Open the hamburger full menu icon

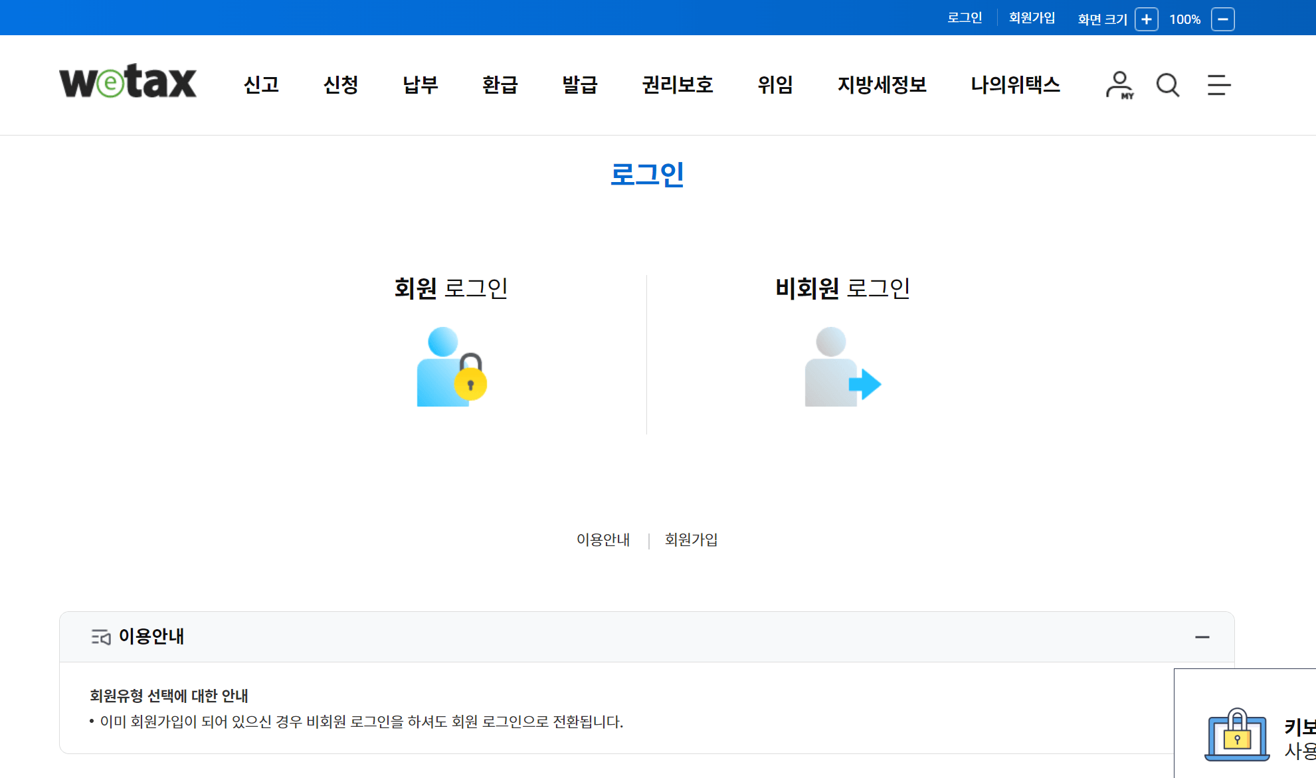[1218, 85]
